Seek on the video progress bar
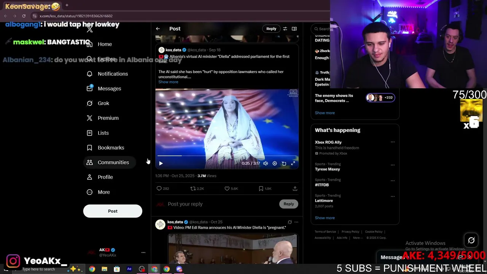 [x=227, y=156]
